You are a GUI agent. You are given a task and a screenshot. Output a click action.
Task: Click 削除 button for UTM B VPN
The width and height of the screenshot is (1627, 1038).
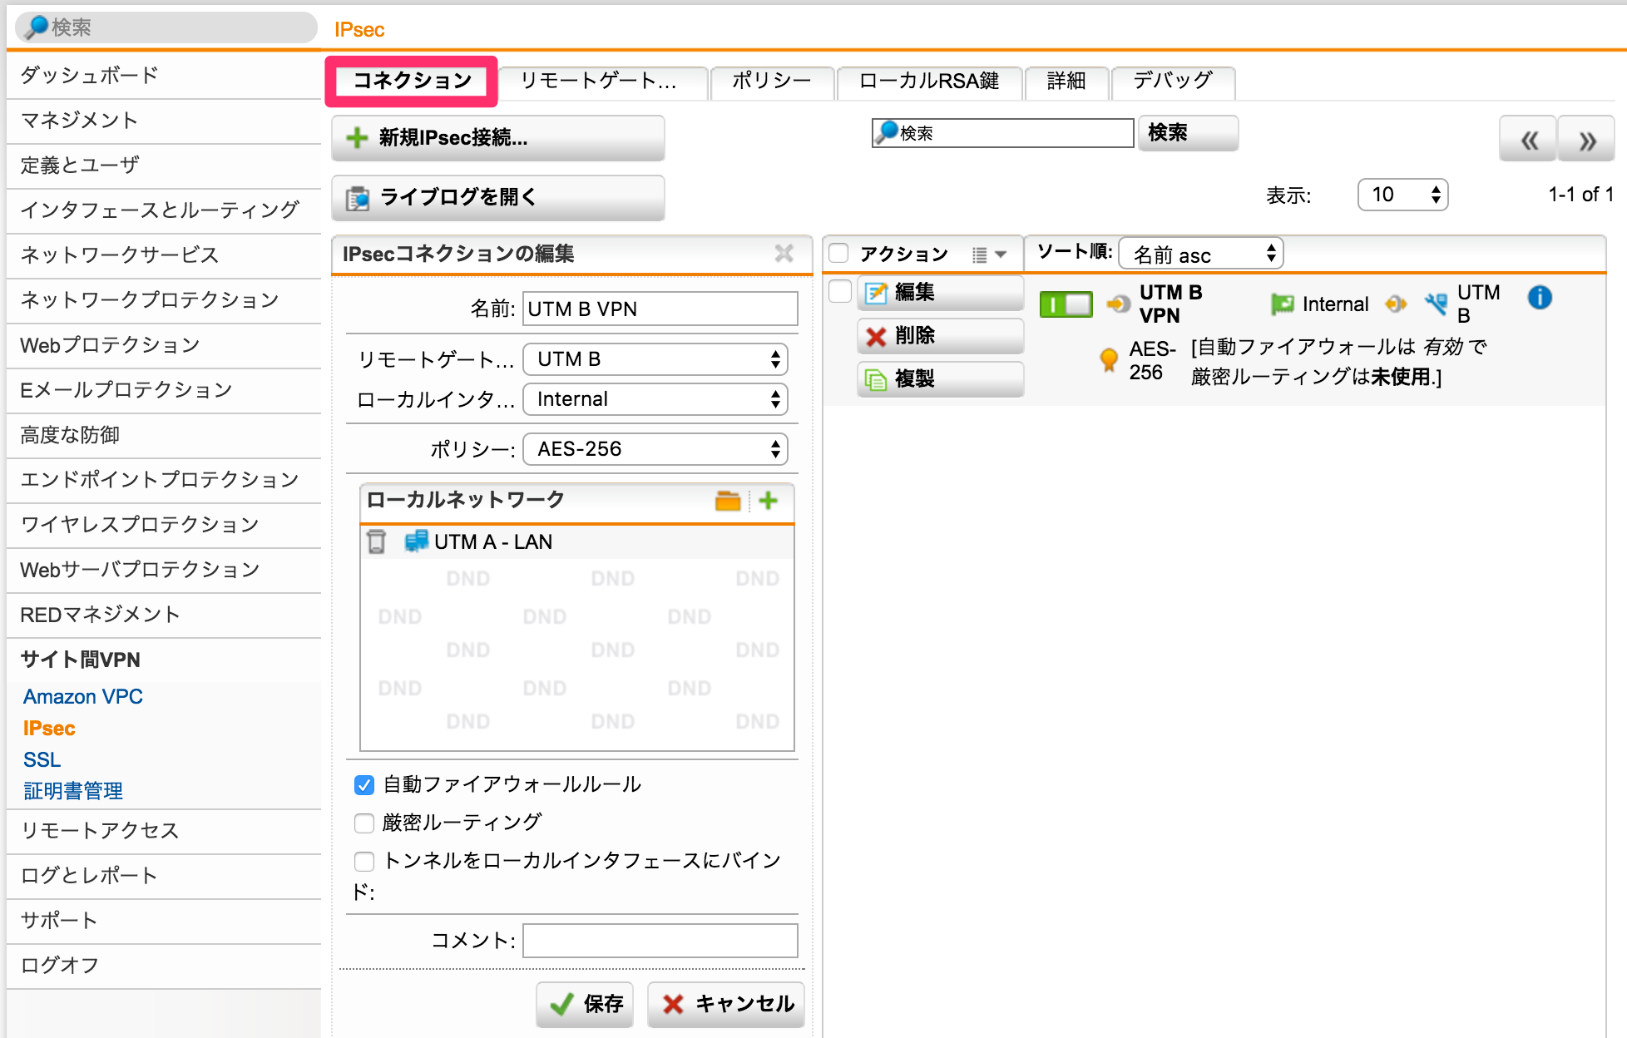pyautogui.click(x=940, y=335)
